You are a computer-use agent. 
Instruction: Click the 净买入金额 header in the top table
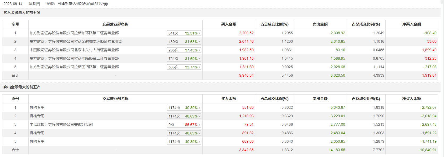coord(411,24)
